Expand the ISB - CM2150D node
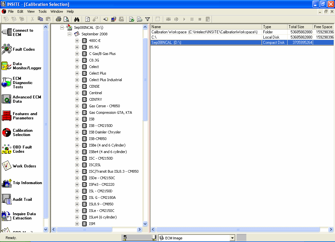335x242 pixels. click(77, 126)
